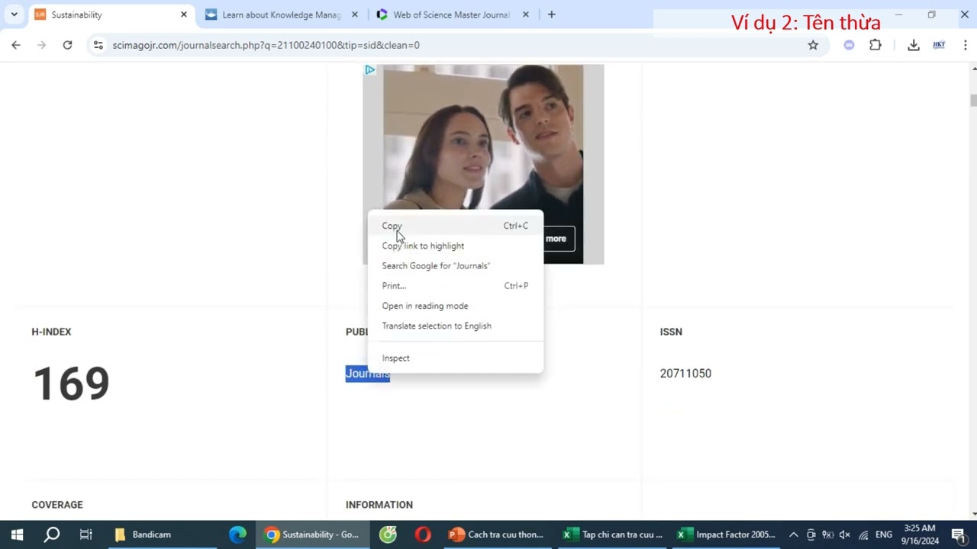Choose Translate selection to English
Image resolution: width=977 pixels, height=549 pixels.
(x=456, y=326)
